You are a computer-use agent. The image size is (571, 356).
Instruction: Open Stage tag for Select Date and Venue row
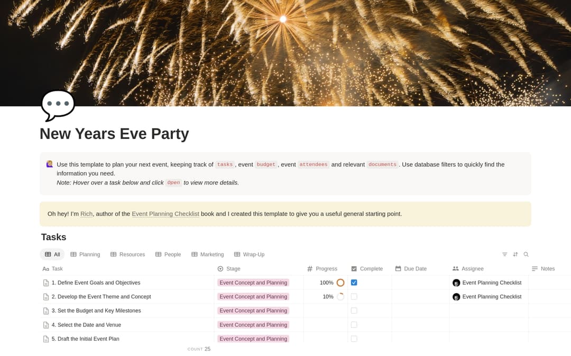pyautogui.click(x=253, y=325)
